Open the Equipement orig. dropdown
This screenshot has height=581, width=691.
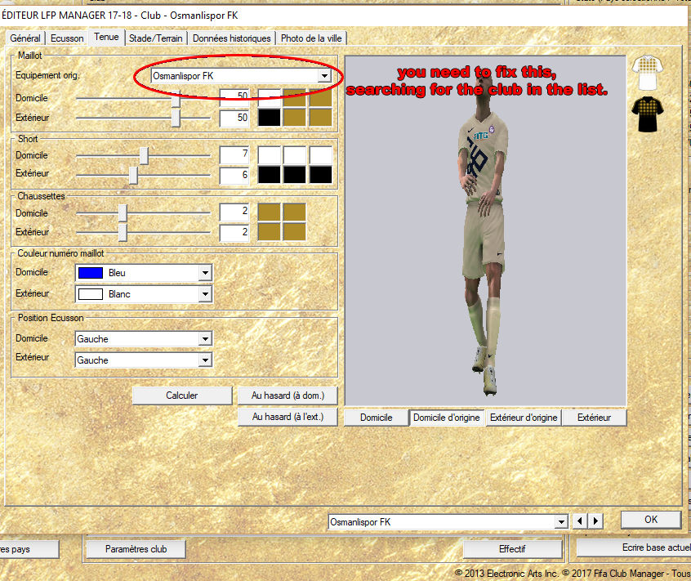click(324, 76)
